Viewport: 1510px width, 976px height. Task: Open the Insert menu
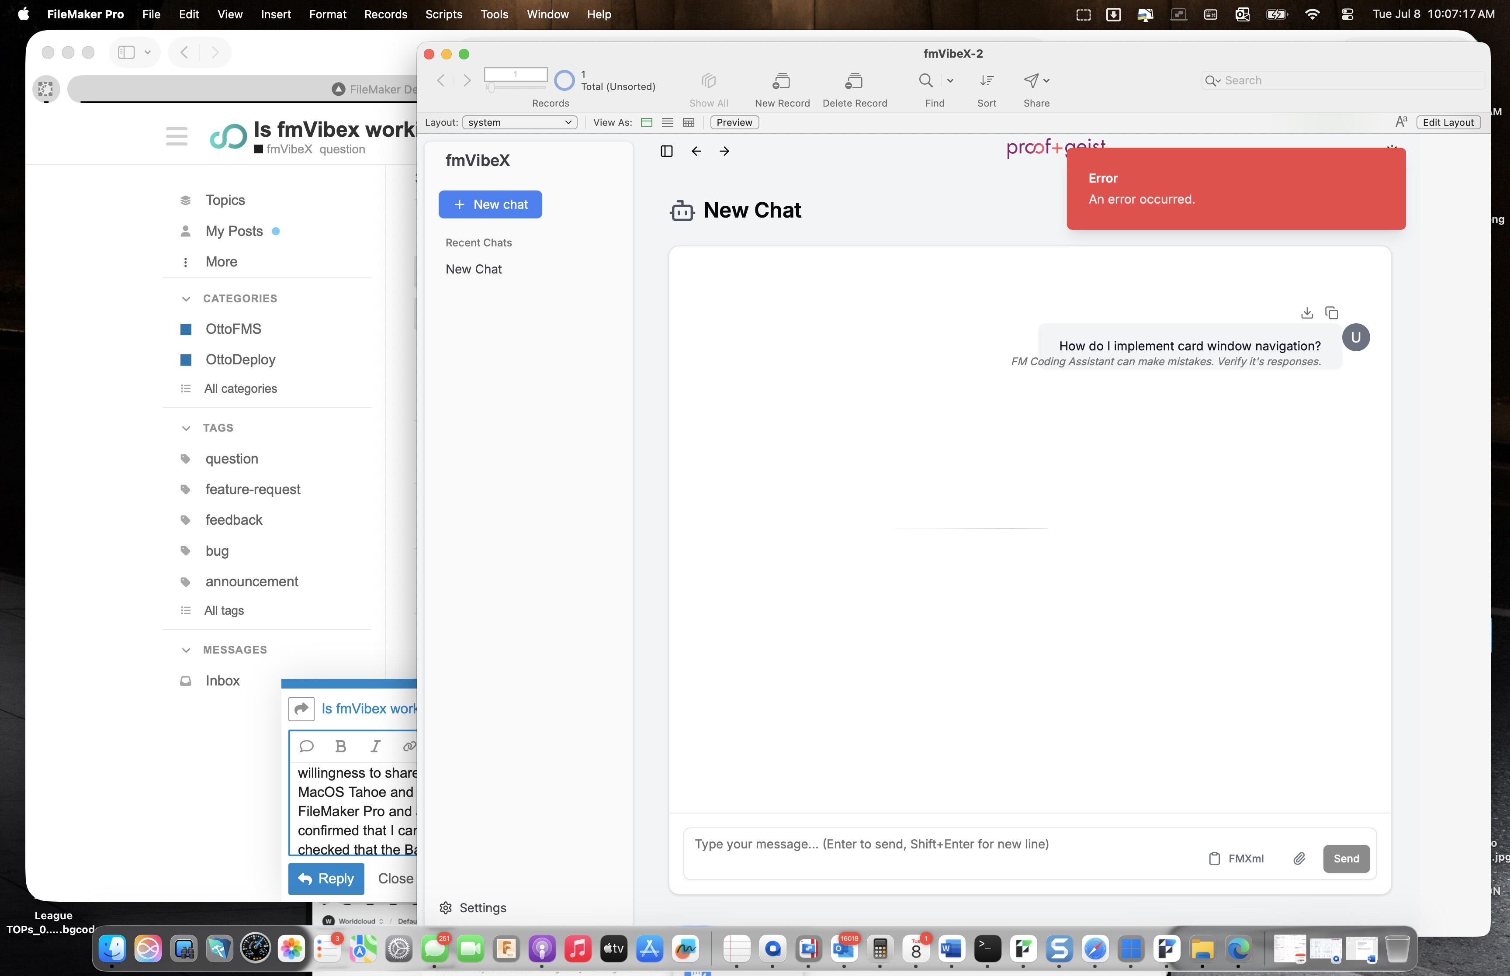click(276, 14)
